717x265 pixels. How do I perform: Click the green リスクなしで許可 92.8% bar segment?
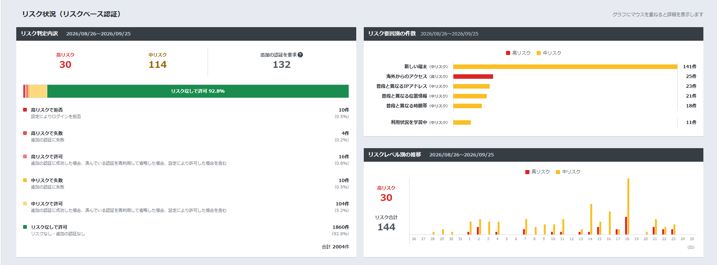coord(198,91)
